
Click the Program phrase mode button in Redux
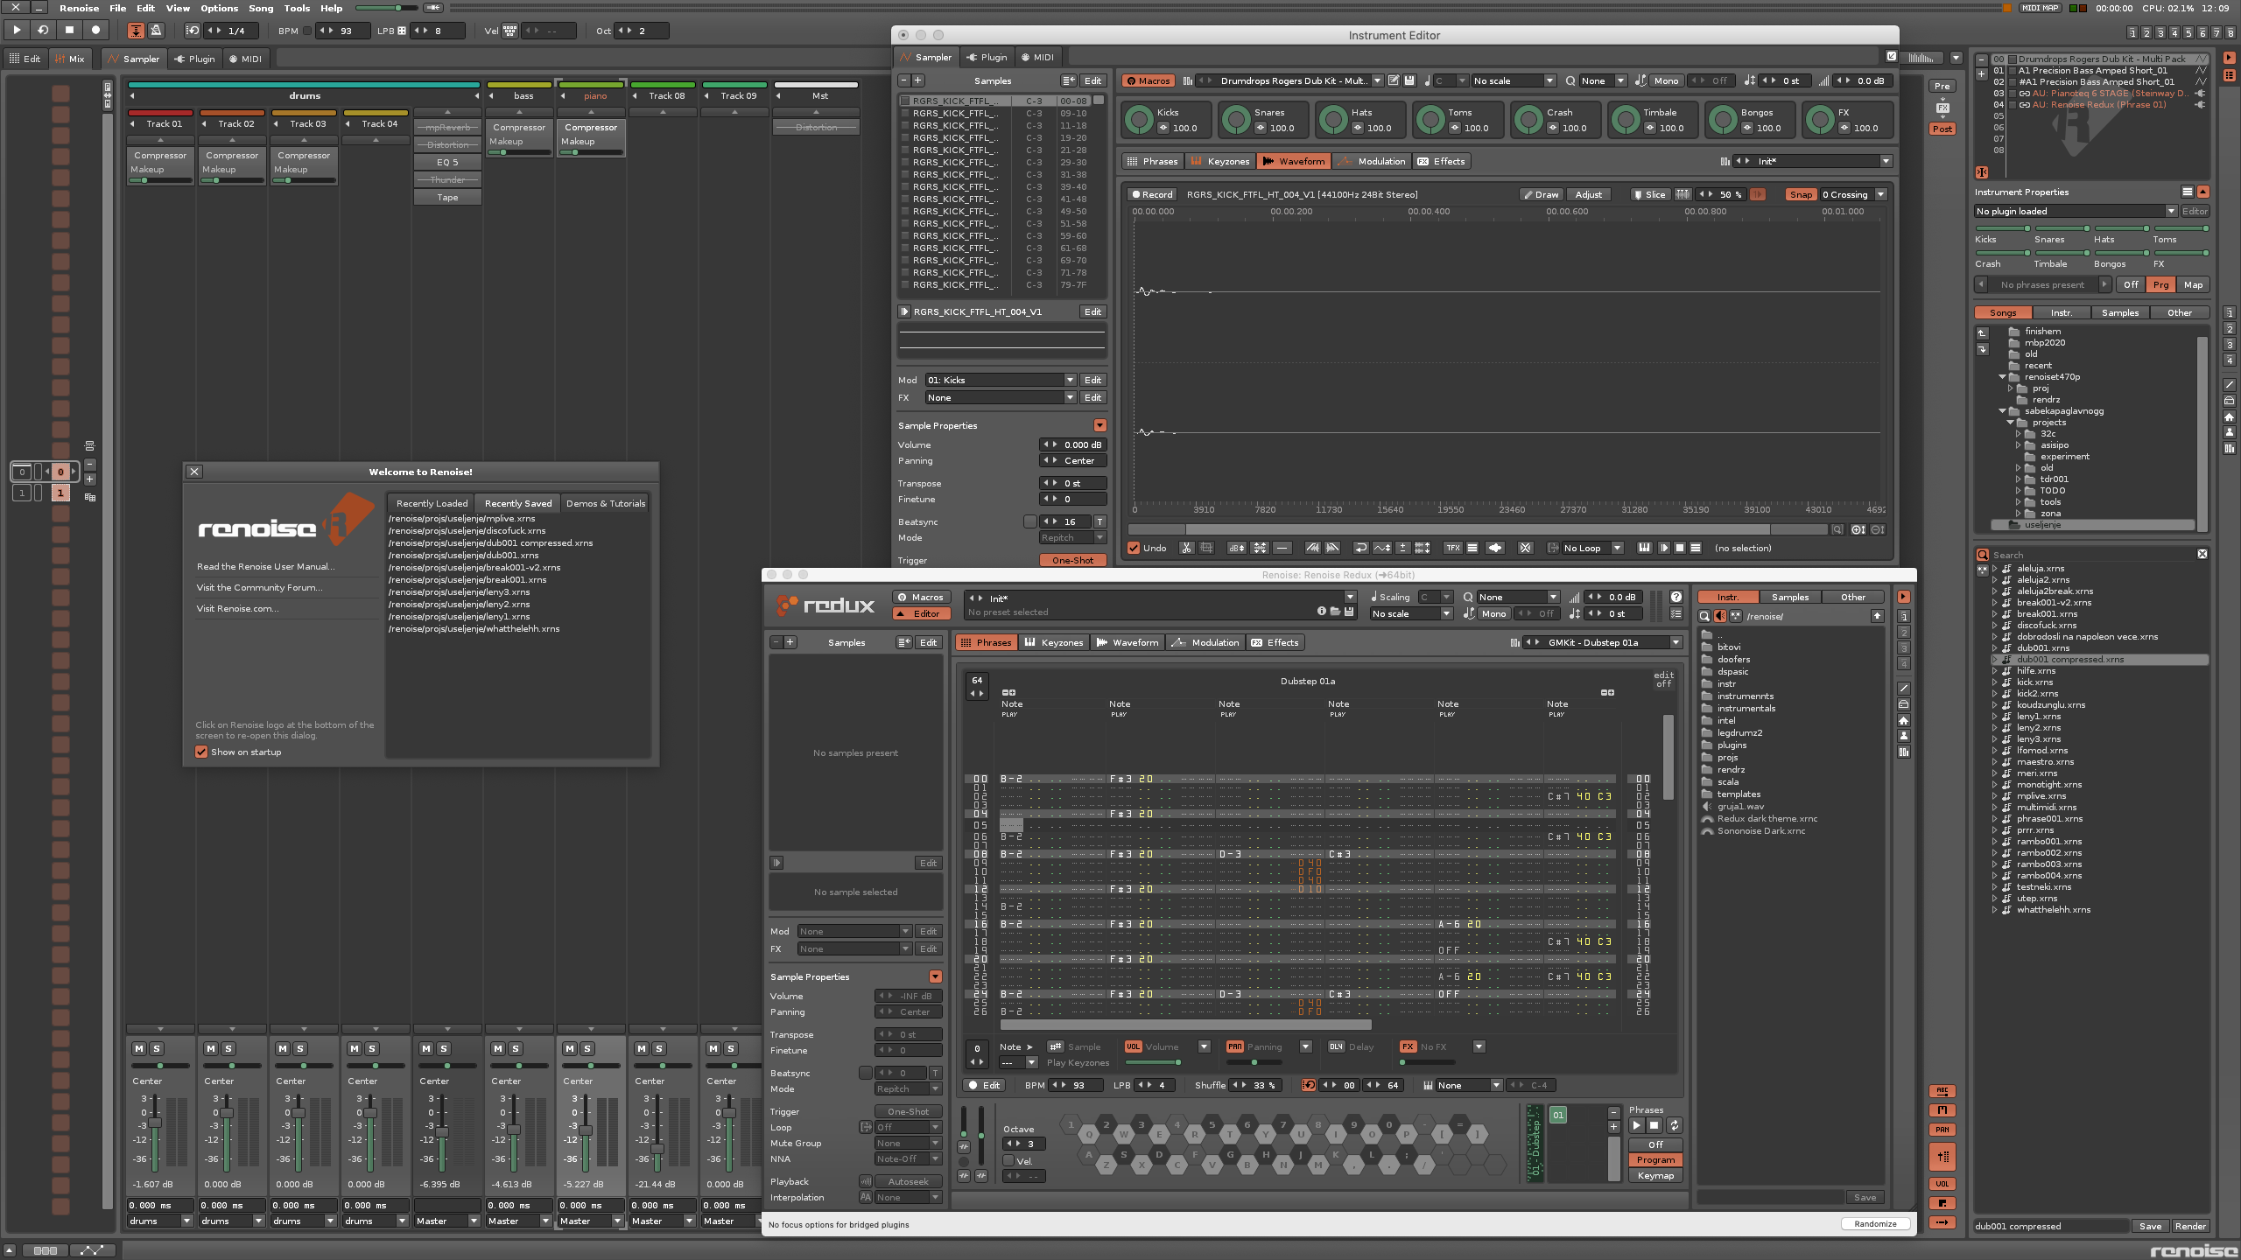point(1655,1159)
